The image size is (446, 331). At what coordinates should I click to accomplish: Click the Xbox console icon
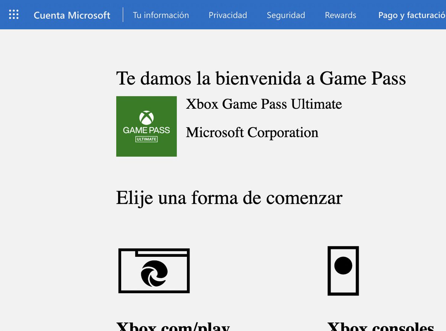(x=343, y=271)
